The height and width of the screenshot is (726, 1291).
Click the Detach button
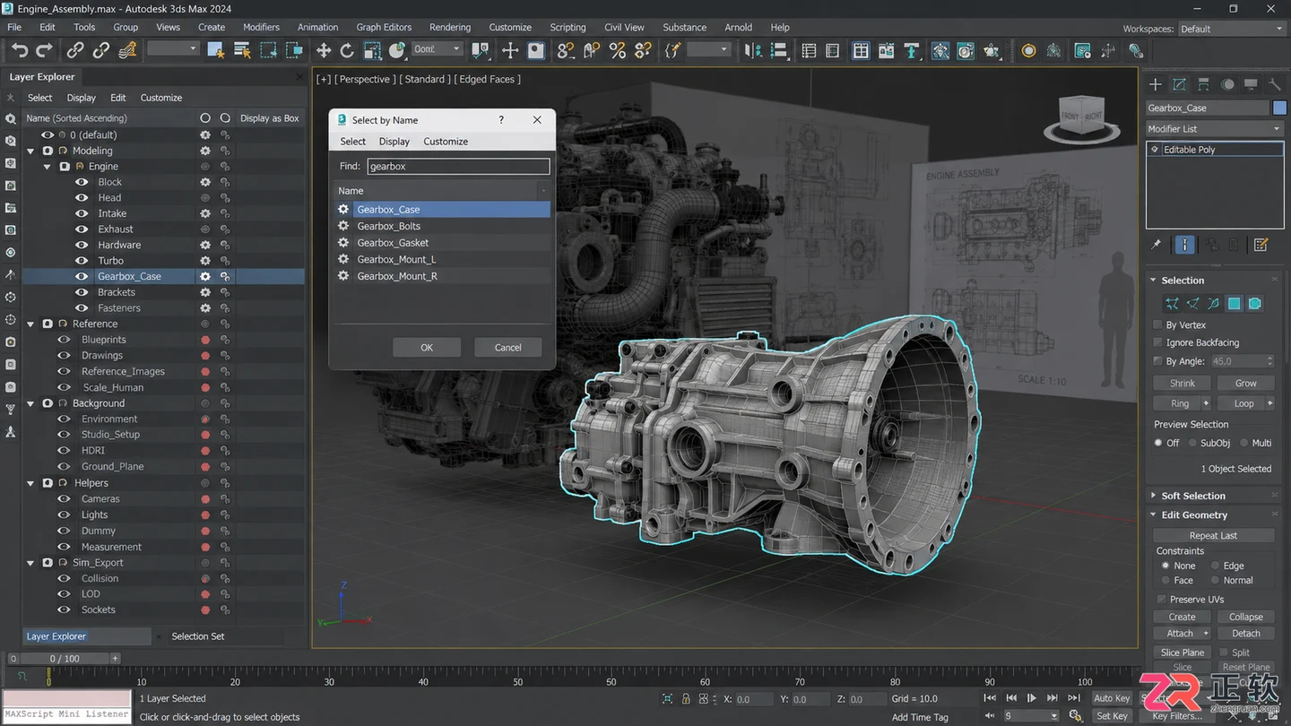(x=1245, y=634)
